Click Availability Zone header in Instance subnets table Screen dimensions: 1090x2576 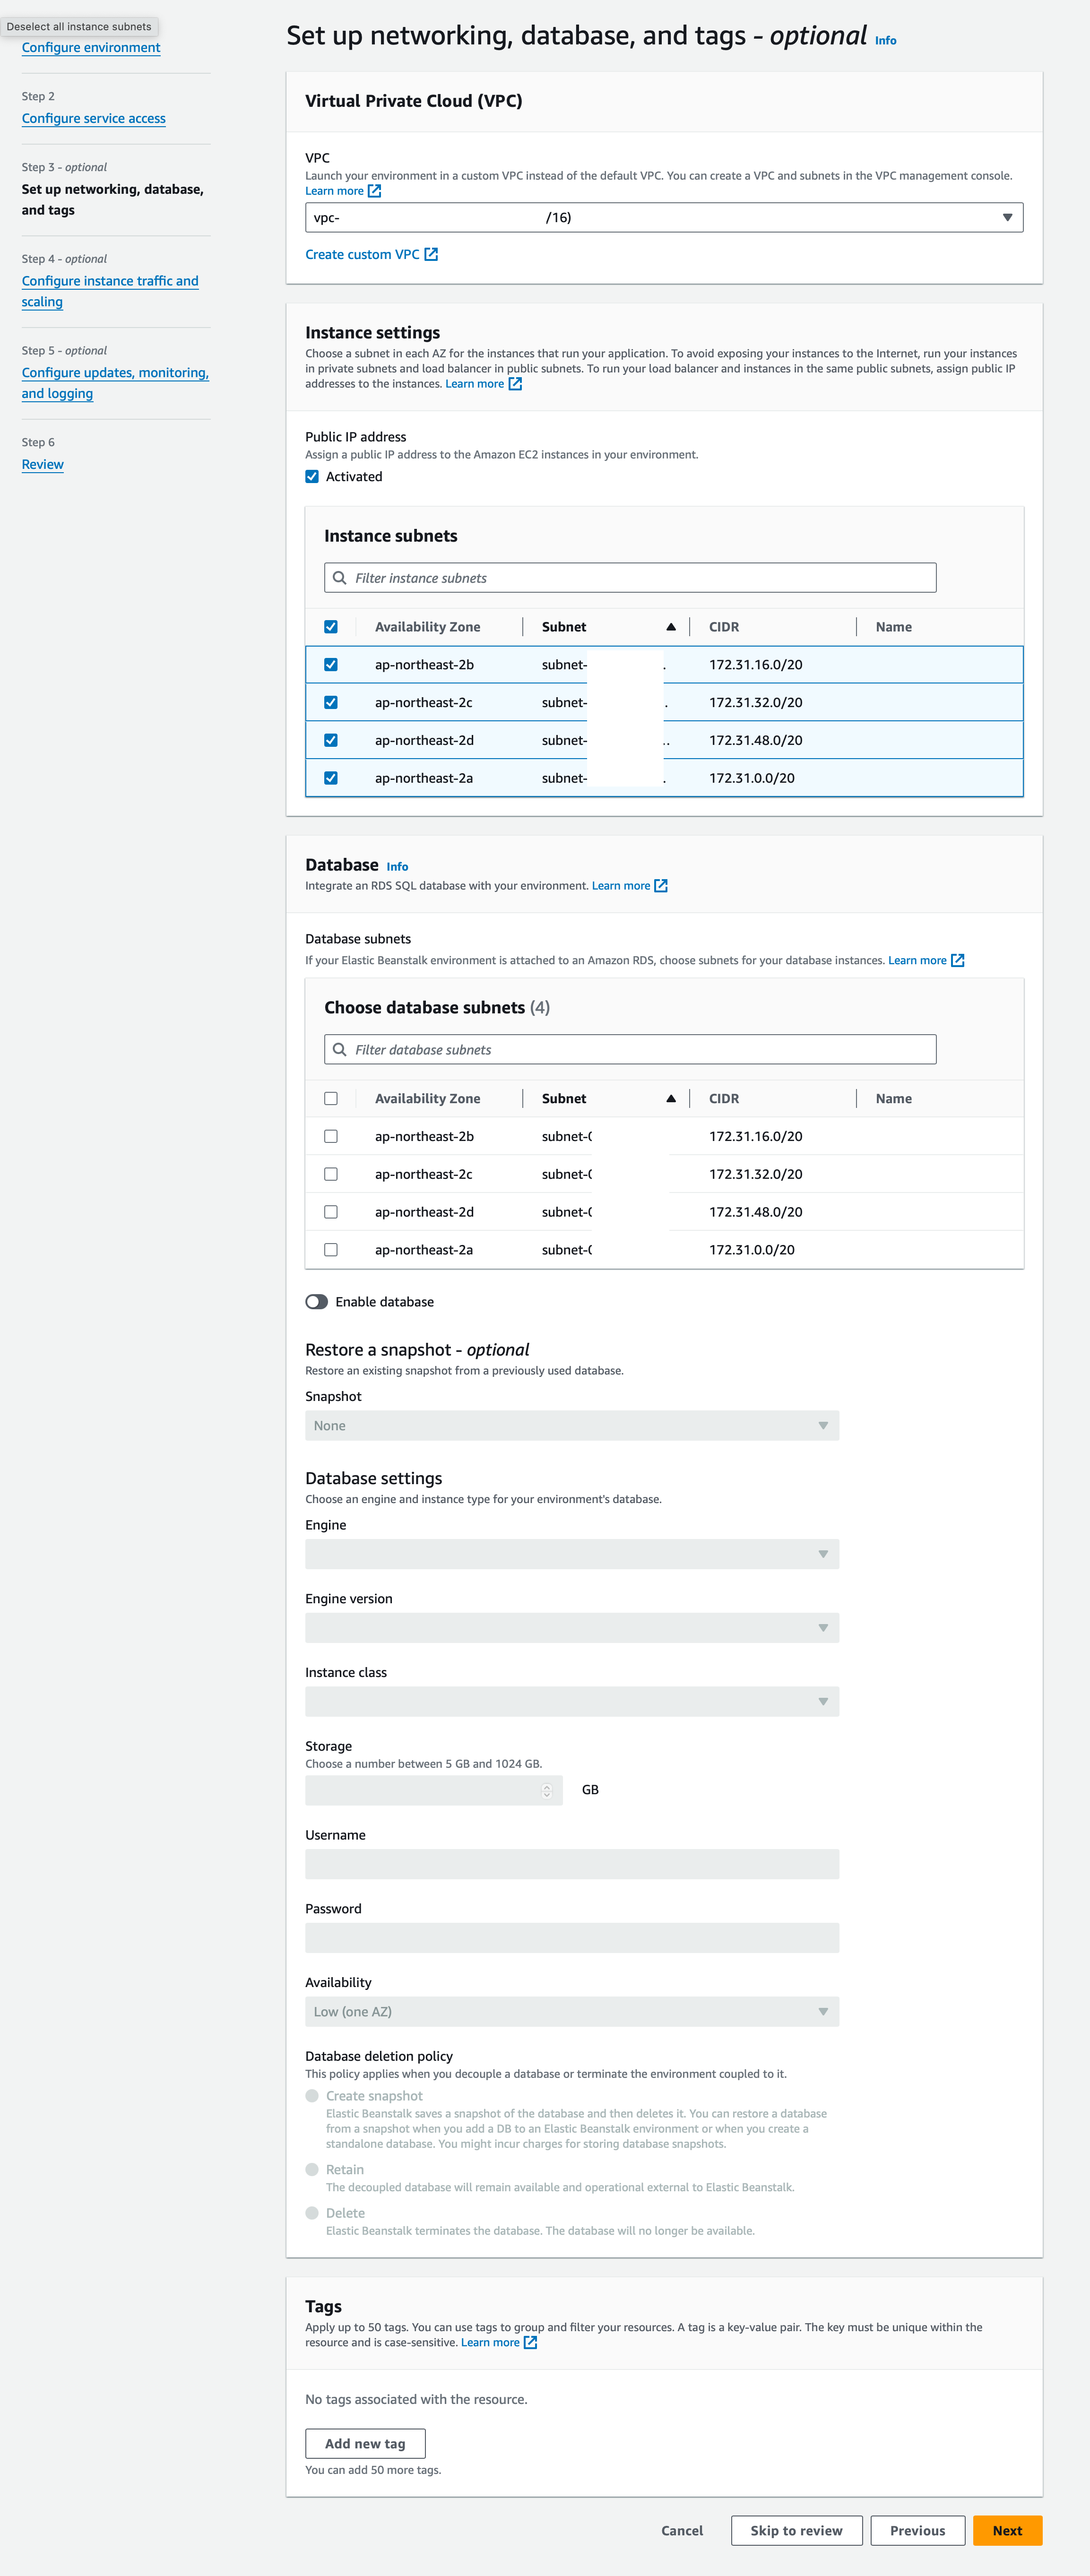427,627
